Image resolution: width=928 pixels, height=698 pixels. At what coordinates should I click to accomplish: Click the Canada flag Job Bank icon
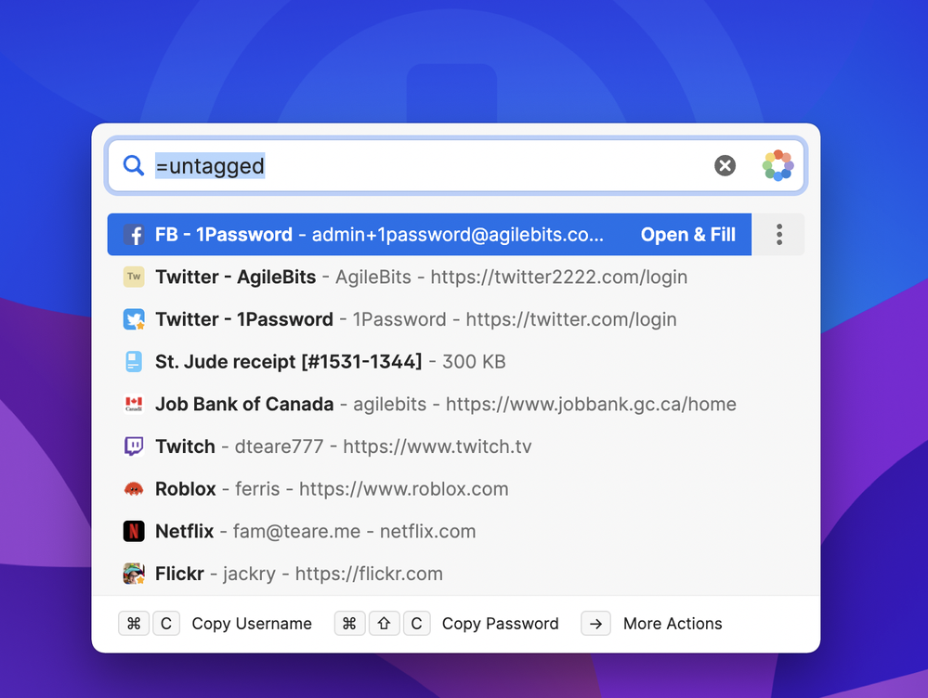click(x=134, y=405)
